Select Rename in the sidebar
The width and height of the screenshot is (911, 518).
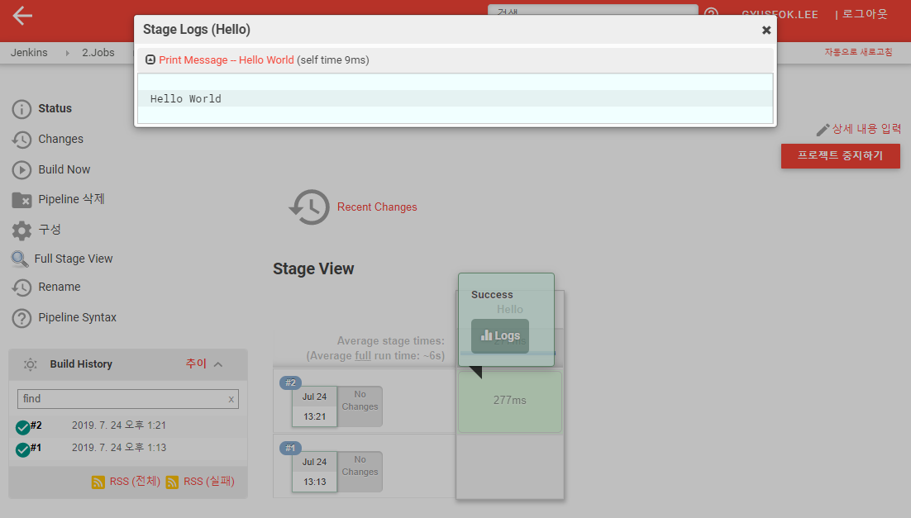[59, 288]
